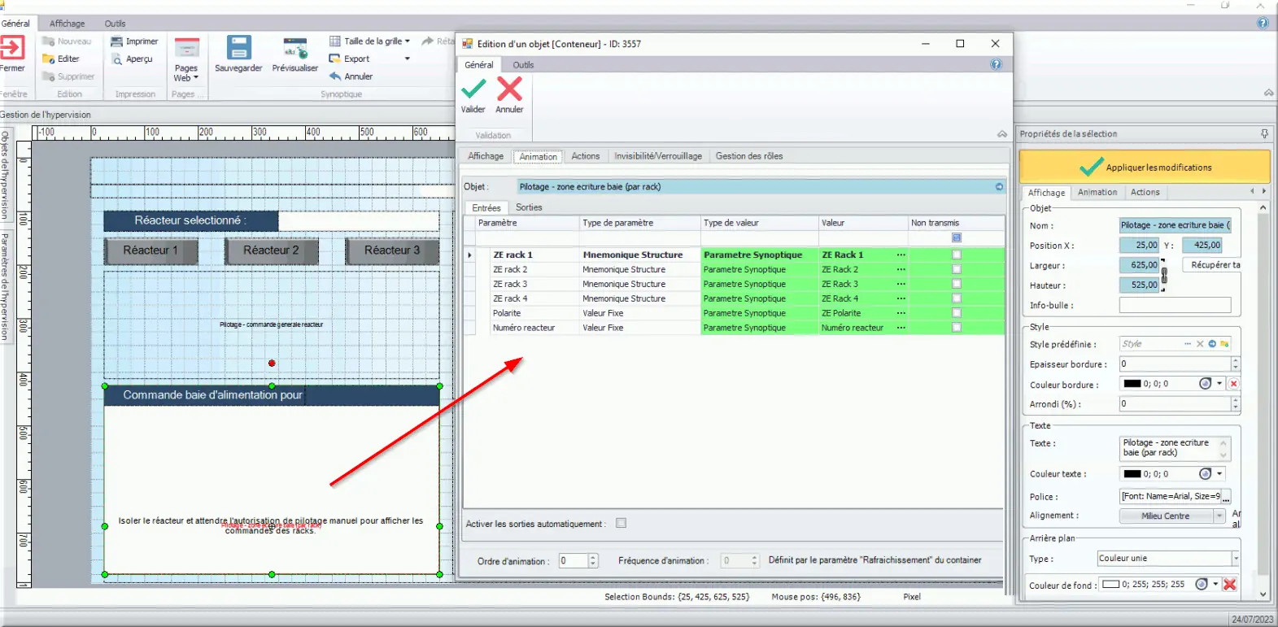Click the Couleur de fond white swatch
Image resolution: width=1278 pixels, height=627 pixels.
pos(1111,585)
